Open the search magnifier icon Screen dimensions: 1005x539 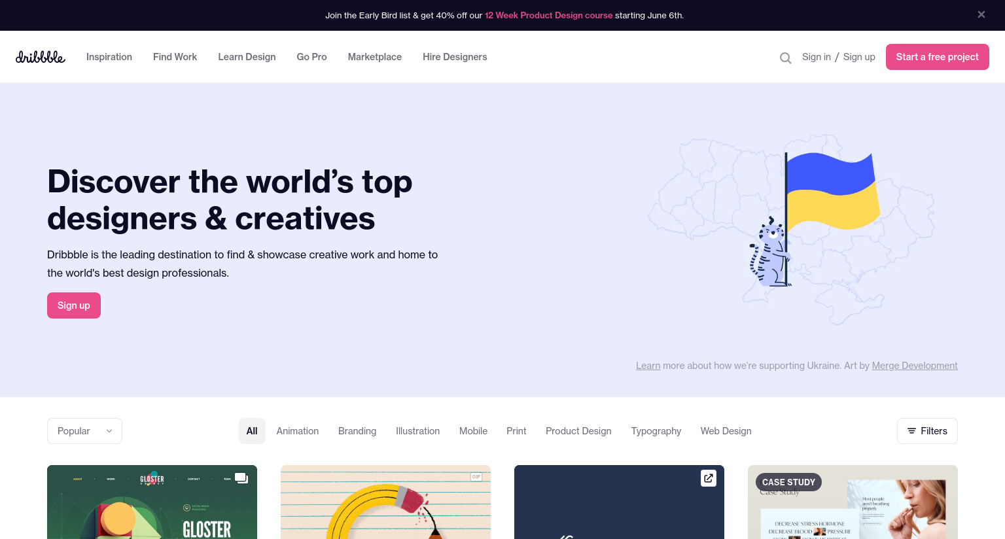click(x=785, y=58)
